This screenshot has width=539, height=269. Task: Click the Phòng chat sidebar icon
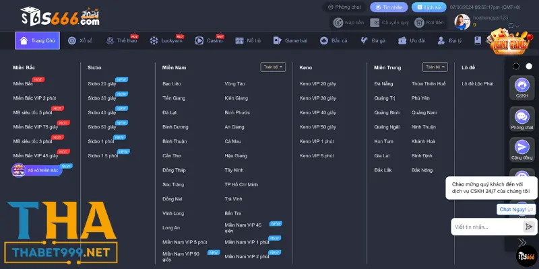tap(521, 116)
